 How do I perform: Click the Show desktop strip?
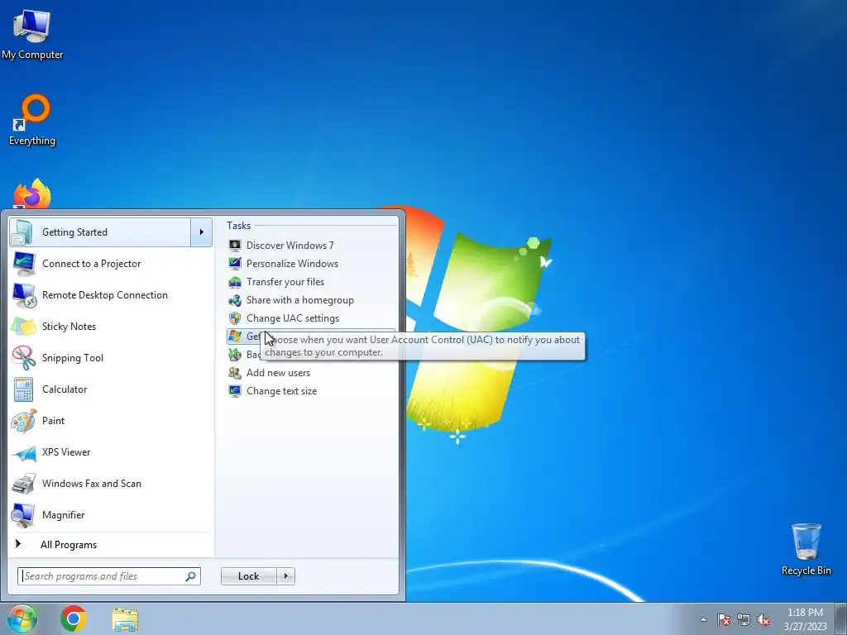pos(841,618)
